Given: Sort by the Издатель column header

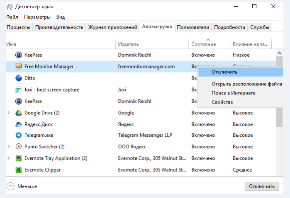Looking at the screenshot, I should click(x=152, y=44).
